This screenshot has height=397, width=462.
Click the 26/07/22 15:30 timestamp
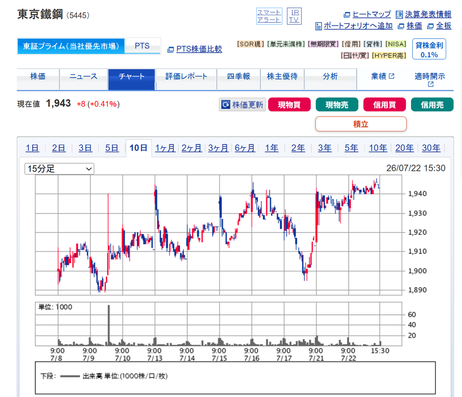coord(416,168)
